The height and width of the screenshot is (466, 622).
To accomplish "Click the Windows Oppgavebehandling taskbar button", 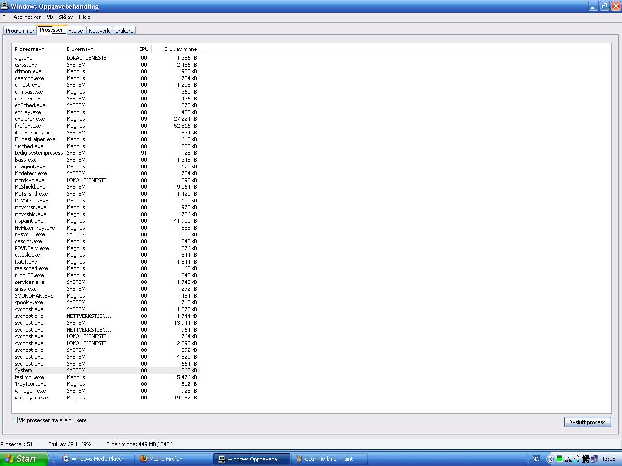I will (x=252, y=459).
